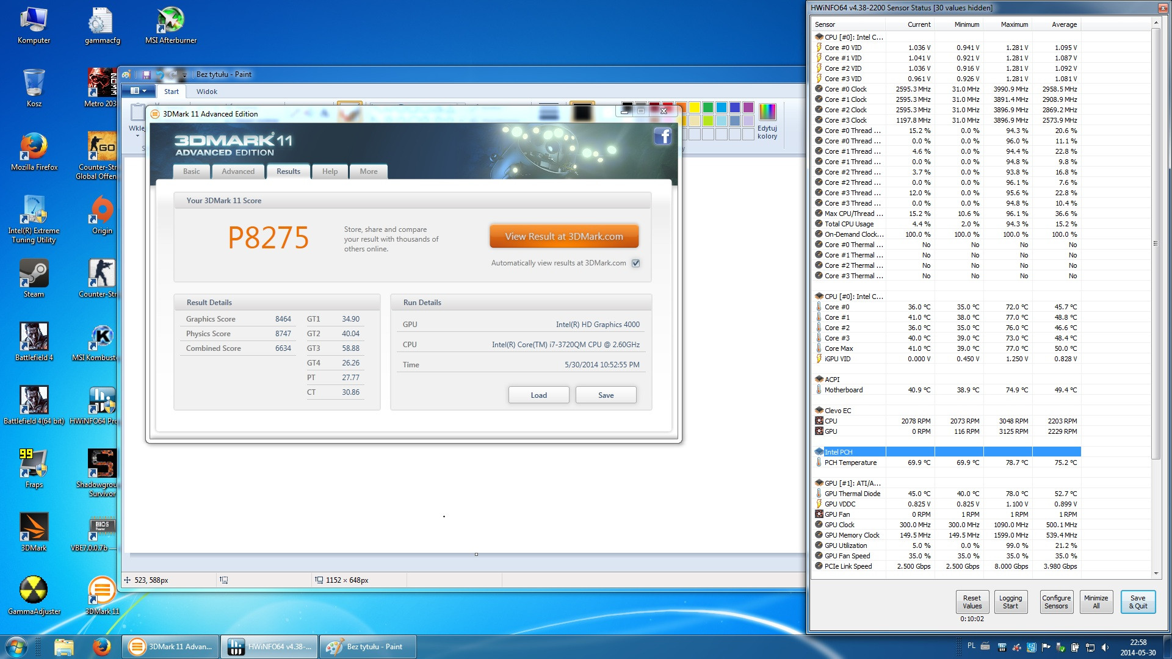Select the Intel PCH sensor row
1172x659 pixels.
coord(947,452)
